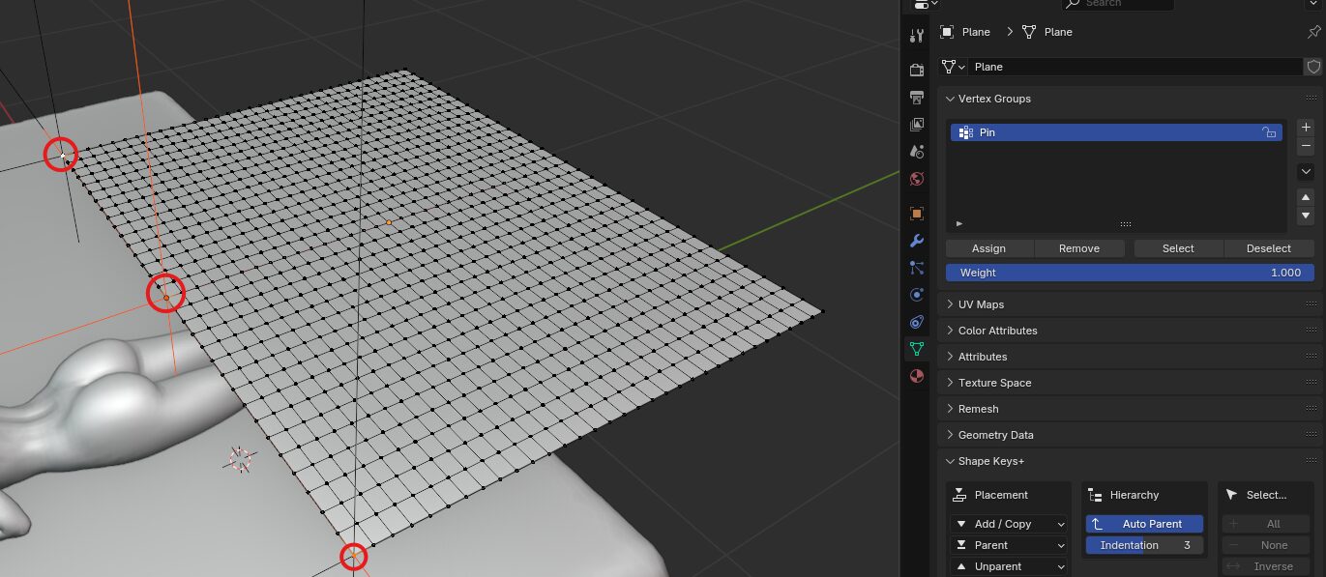Open the Object properties tab
Screen dimensions: 1326x577
[916, 213]
